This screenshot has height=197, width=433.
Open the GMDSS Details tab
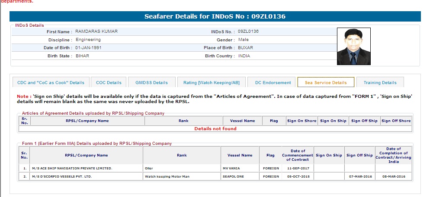[151, 82]
